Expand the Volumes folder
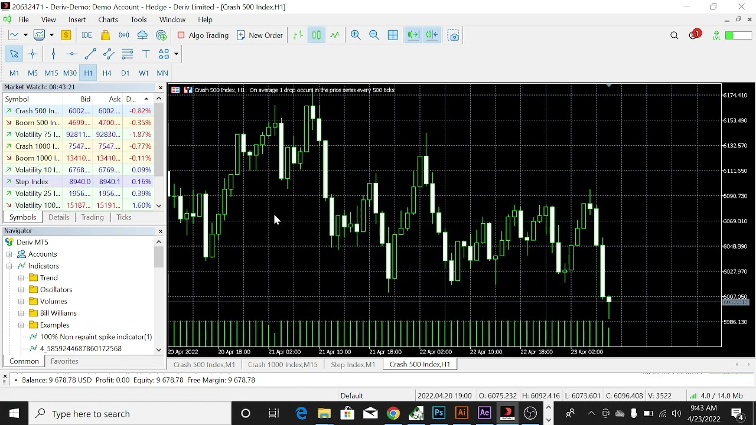This screenshot has width=756, height=425. (x=21, y=302)
